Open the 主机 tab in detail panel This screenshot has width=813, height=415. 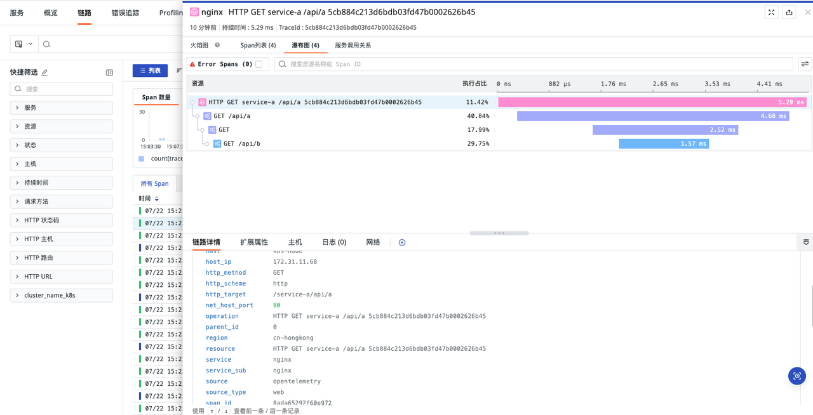point(295,242)
